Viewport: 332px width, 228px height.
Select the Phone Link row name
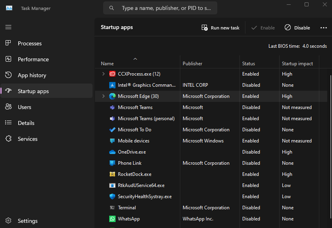(x=129, y=163)
